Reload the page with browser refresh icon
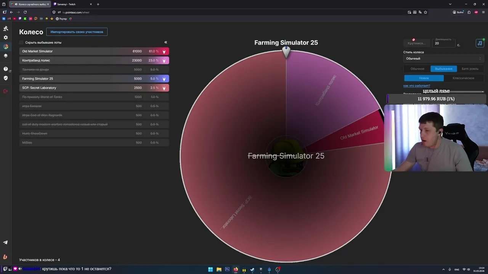The height and width of the screenshot is (274, 488). coord(25,12)
